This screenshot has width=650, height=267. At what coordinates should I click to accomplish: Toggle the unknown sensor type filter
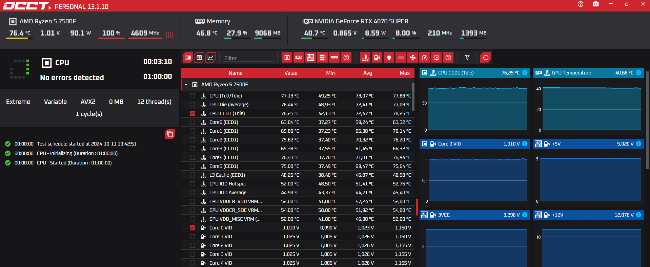point(448,58)
